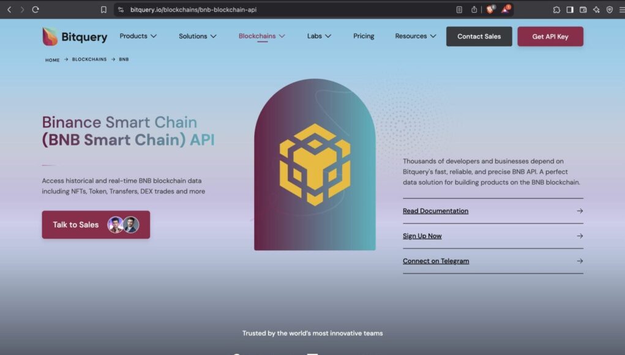Bookmark this page with bookmark icon

(x=103, y=10)
